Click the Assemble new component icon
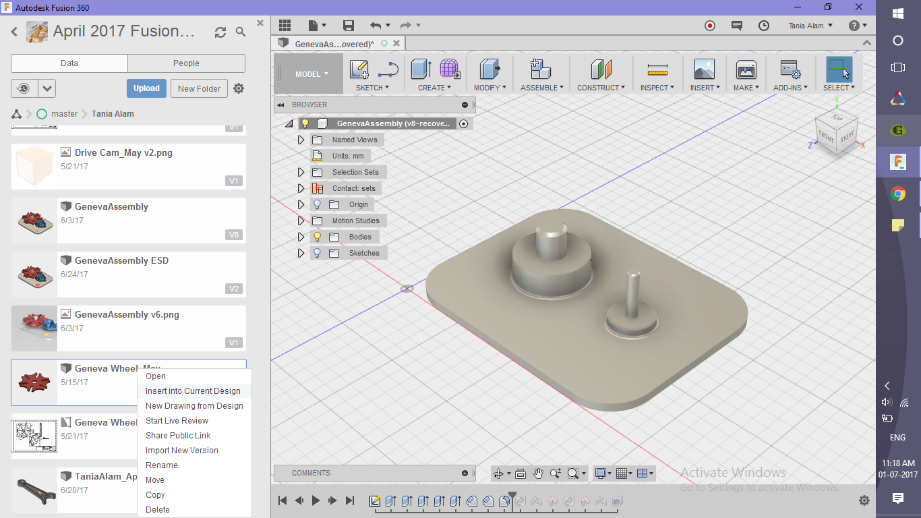 [540, 69]
